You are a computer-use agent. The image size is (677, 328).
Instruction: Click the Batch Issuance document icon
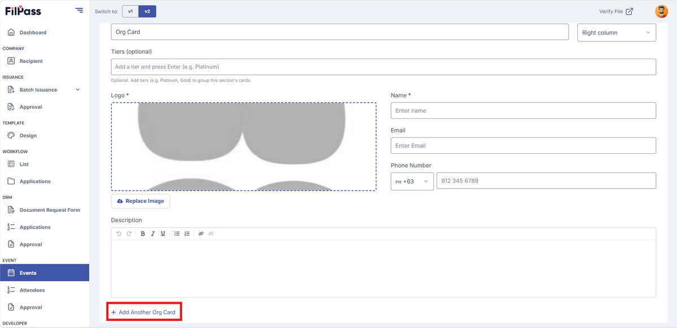coord(11,90)
